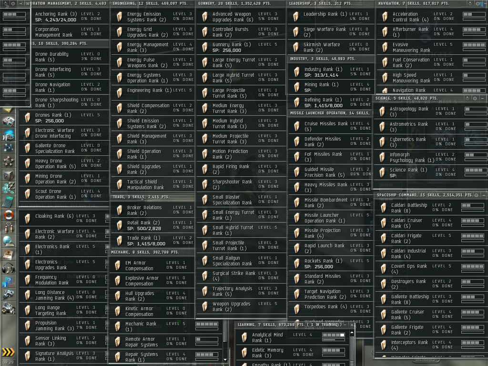
Task: Select the Infomorph Psychology Rank (1) row
Action: pos(430,157)
